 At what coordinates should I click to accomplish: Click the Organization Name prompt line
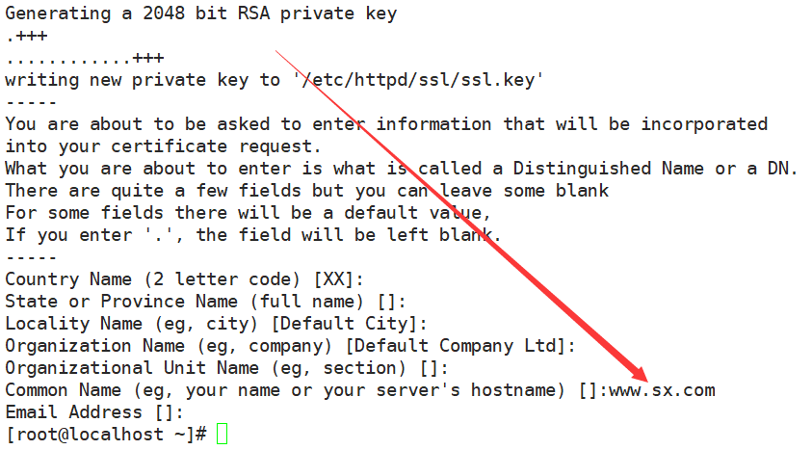coord(290,346)
